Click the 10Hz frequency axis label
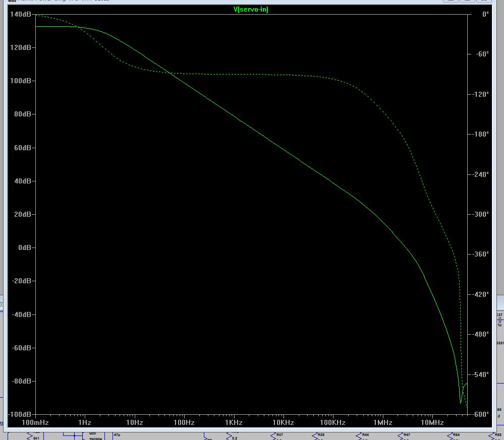This screenshot has height=440, width=504. pyautogui.click(x=135, y=423)
